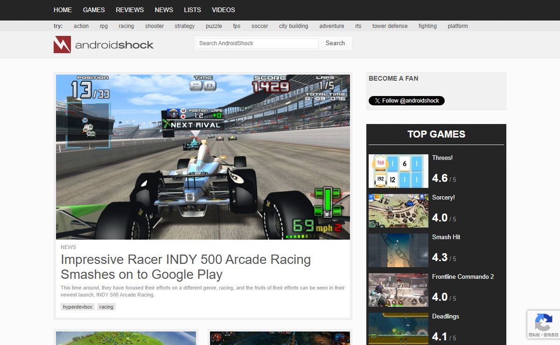The image size is (560, 345).
Task: Open the dark game article thumbnail at bottom
Action: [x=280, y=338]
